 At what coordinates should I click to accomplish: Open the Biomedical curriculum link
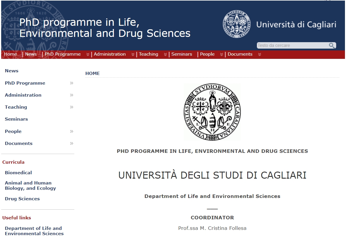18,172
